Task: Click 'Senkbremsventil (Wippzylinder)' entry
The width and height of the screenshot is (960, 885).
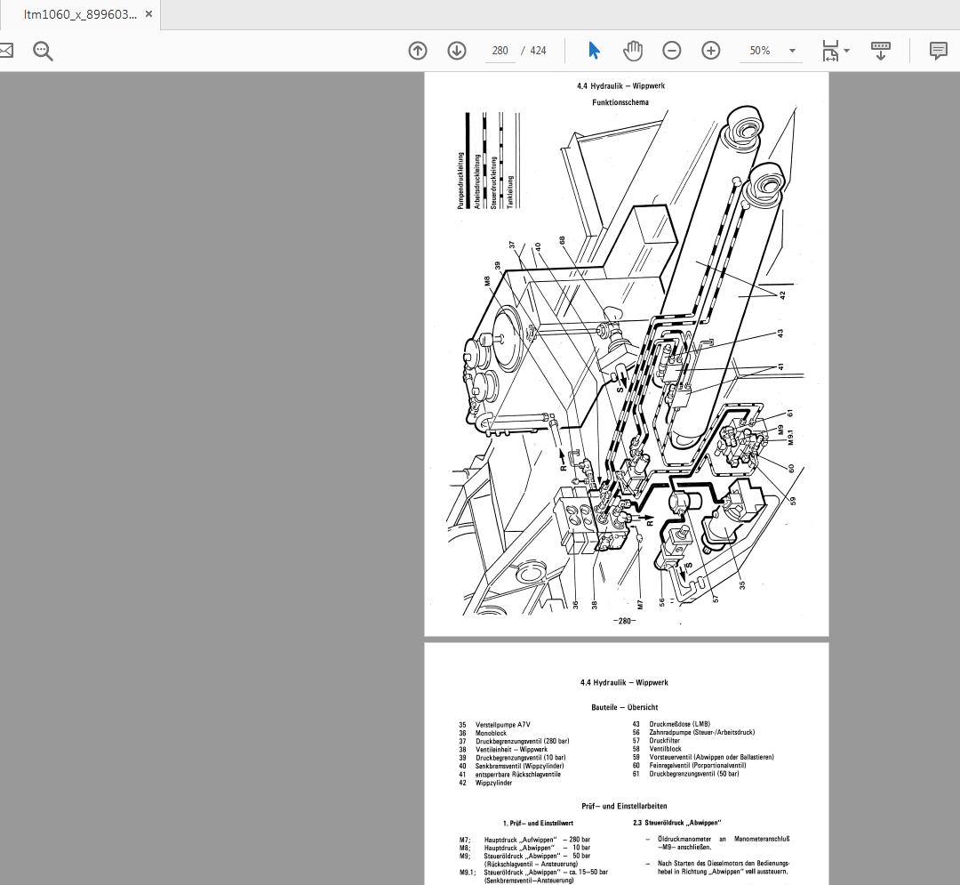Action: point(520,766)
